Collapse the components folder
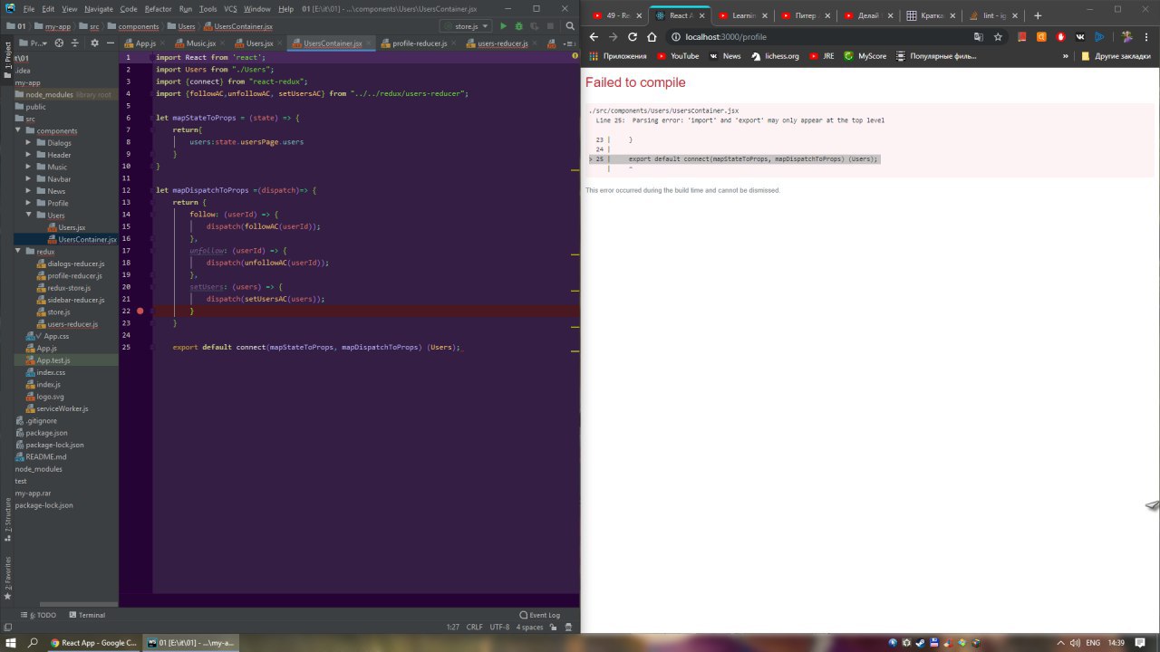The width and height of the screenshot is (1160, 652). click(x=19, y=130)
